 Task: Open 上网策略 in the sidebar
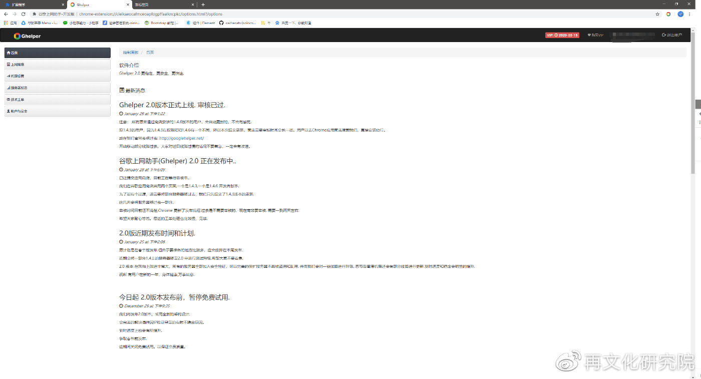(58, 65)
